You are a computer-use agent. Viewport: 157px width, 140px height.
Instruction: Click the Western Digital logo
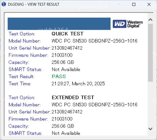coord(128,24)
